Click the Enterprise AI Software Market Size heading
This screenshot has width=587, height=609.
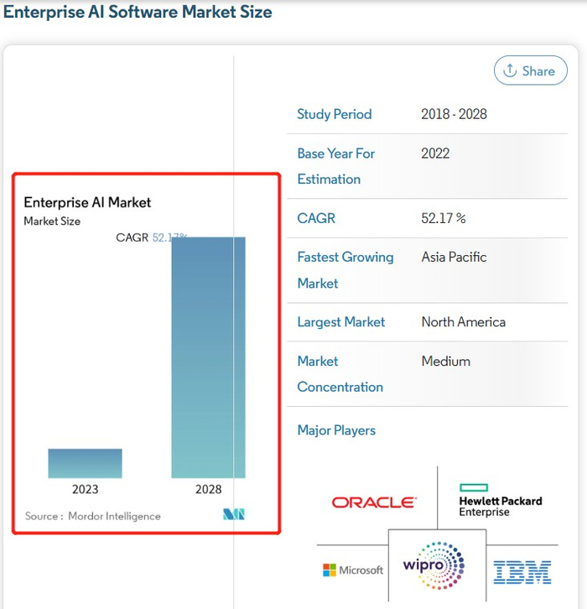[x=138, y=13]
